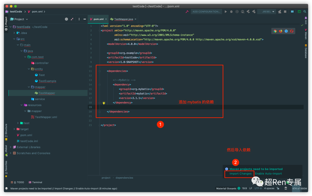
Task: Toggle the Database tool window on right sidebar
Action: (306, 51)
